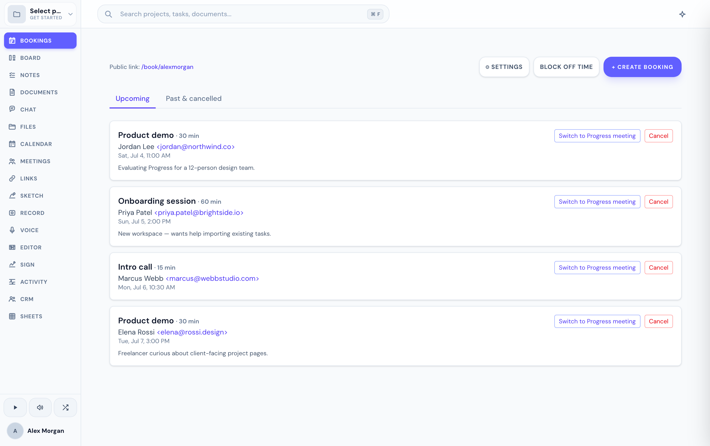
Task: Switch to Past & cancelled tab
Action: coord(194,98)
